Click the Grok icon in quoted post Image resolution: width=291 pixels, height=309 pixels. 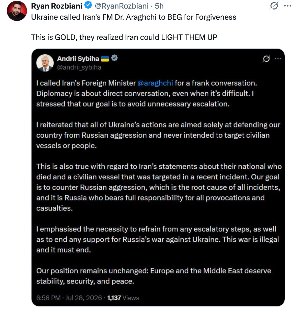point(266,59)
